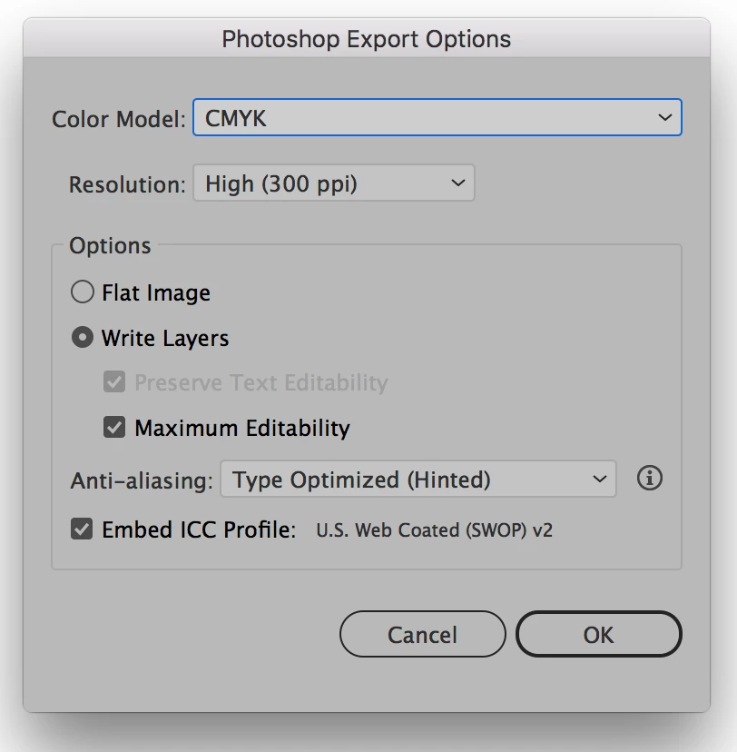The width and height of the screenshot is (737, 752).
Task: Click the Flat Image label text
Action: click(156, 292)
